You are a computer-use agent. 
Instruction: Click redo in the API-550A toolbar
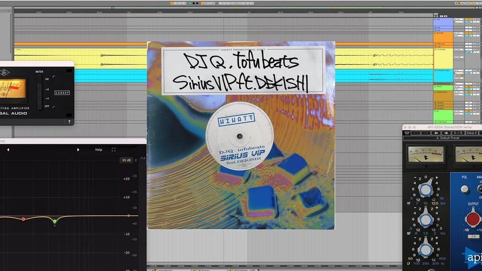pyautogui.click(x=426, y=133)
